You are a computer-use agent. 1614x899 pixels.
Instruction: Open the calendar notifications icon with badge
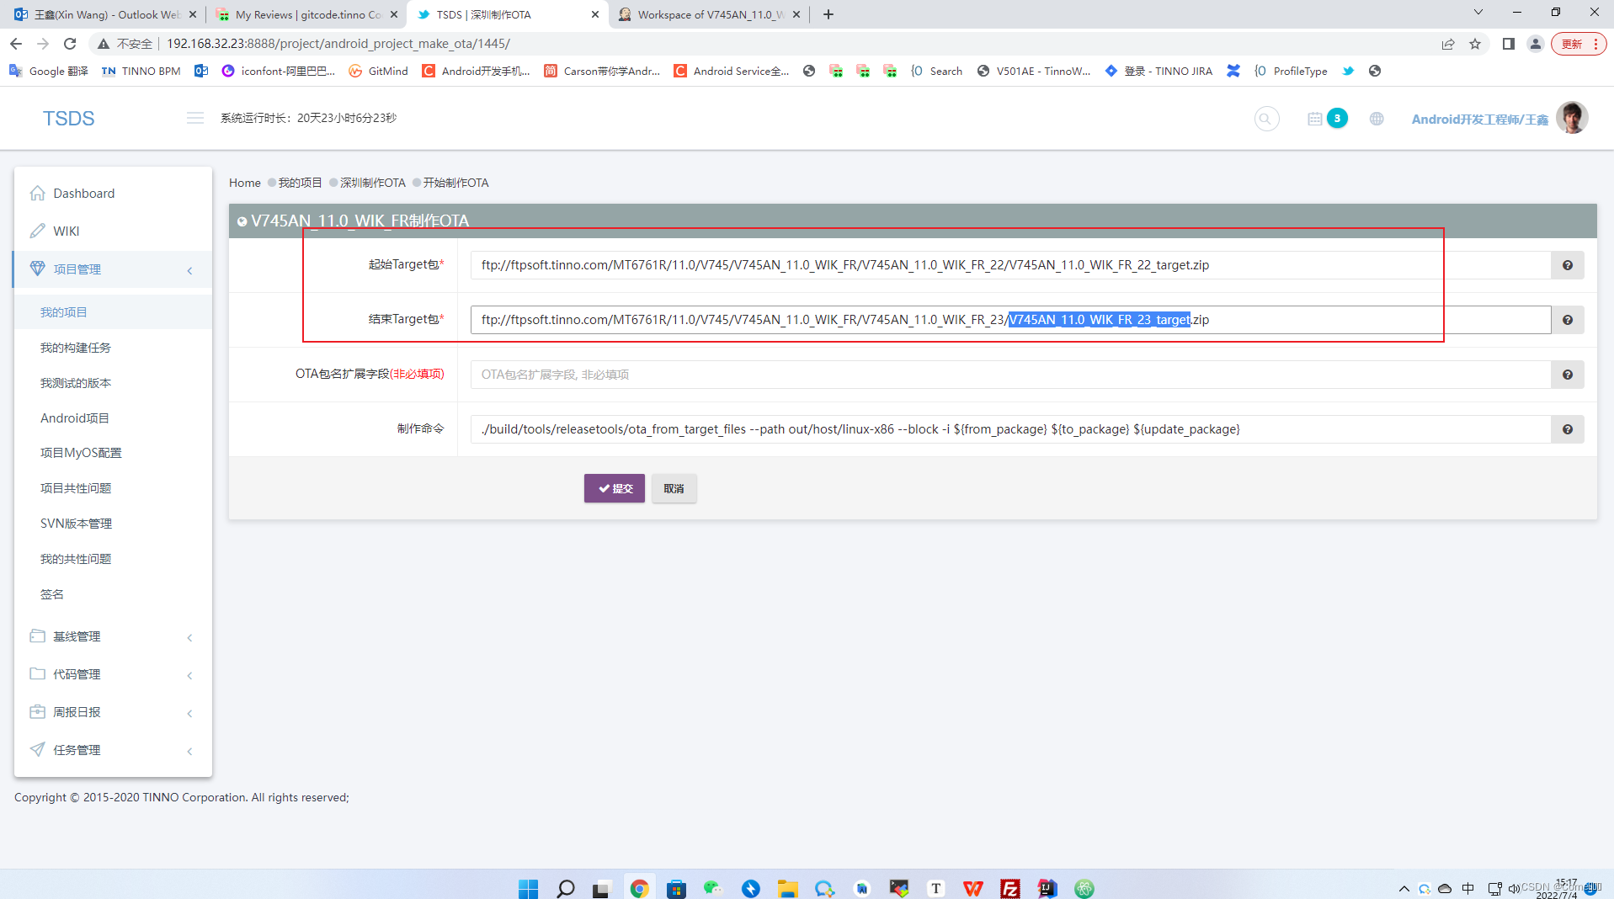1326,119
